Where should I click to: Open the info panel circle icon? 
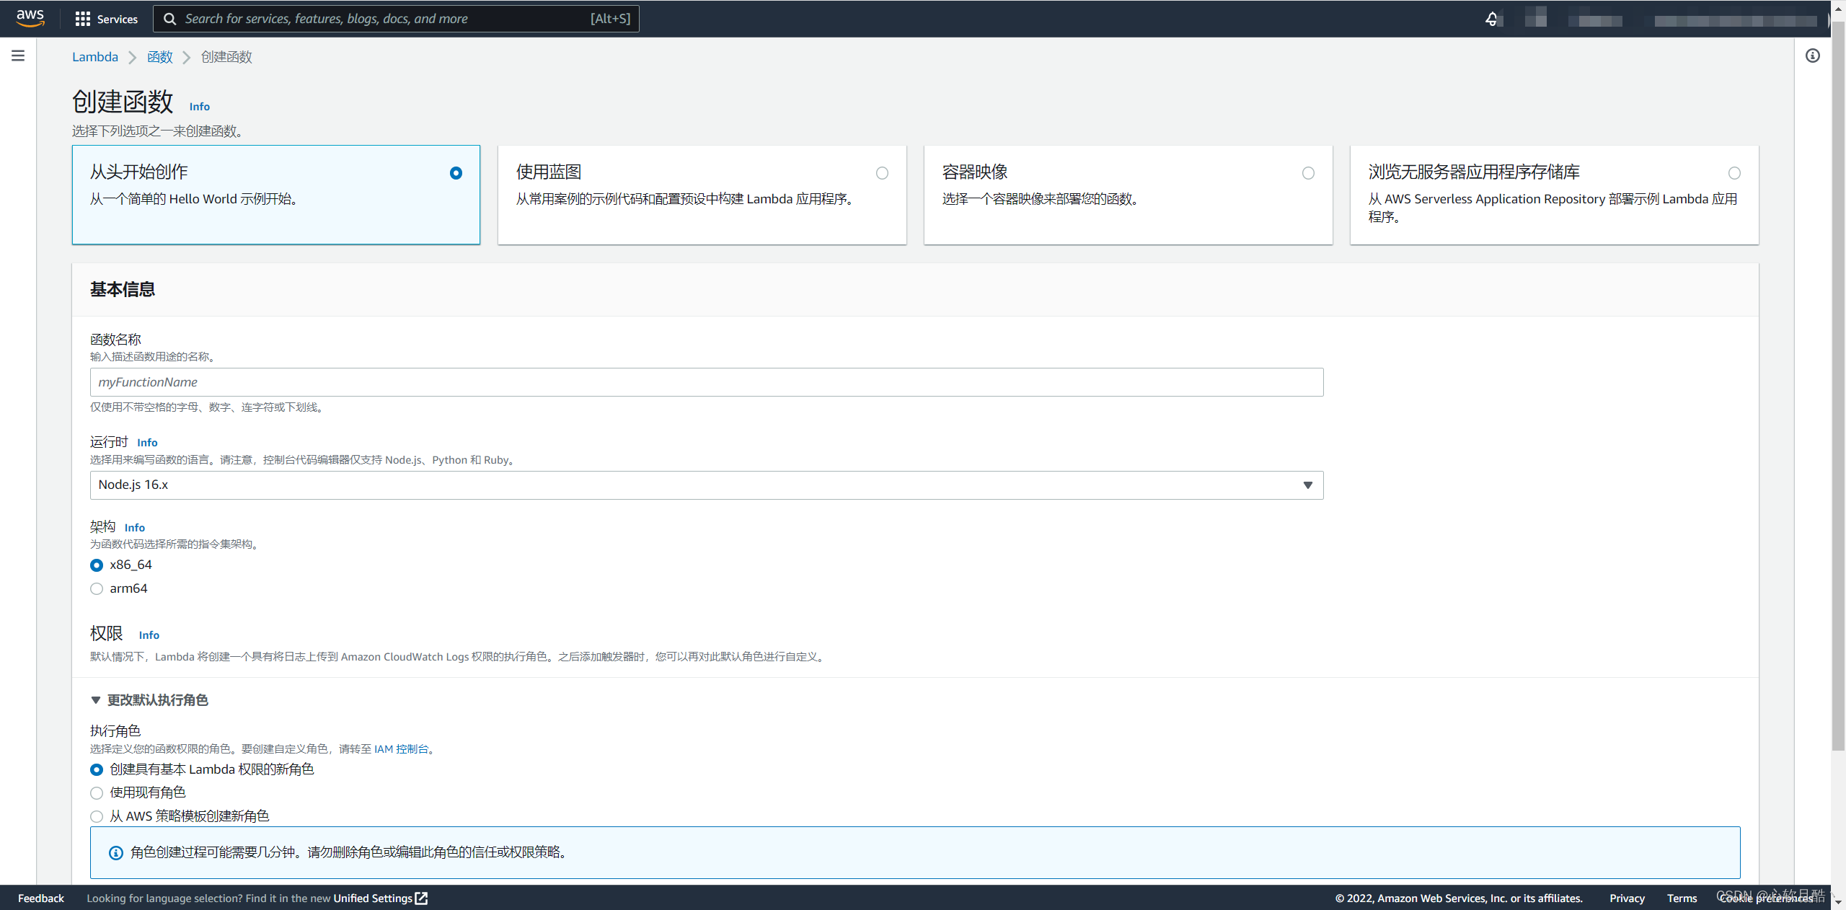pos(1812,56)
